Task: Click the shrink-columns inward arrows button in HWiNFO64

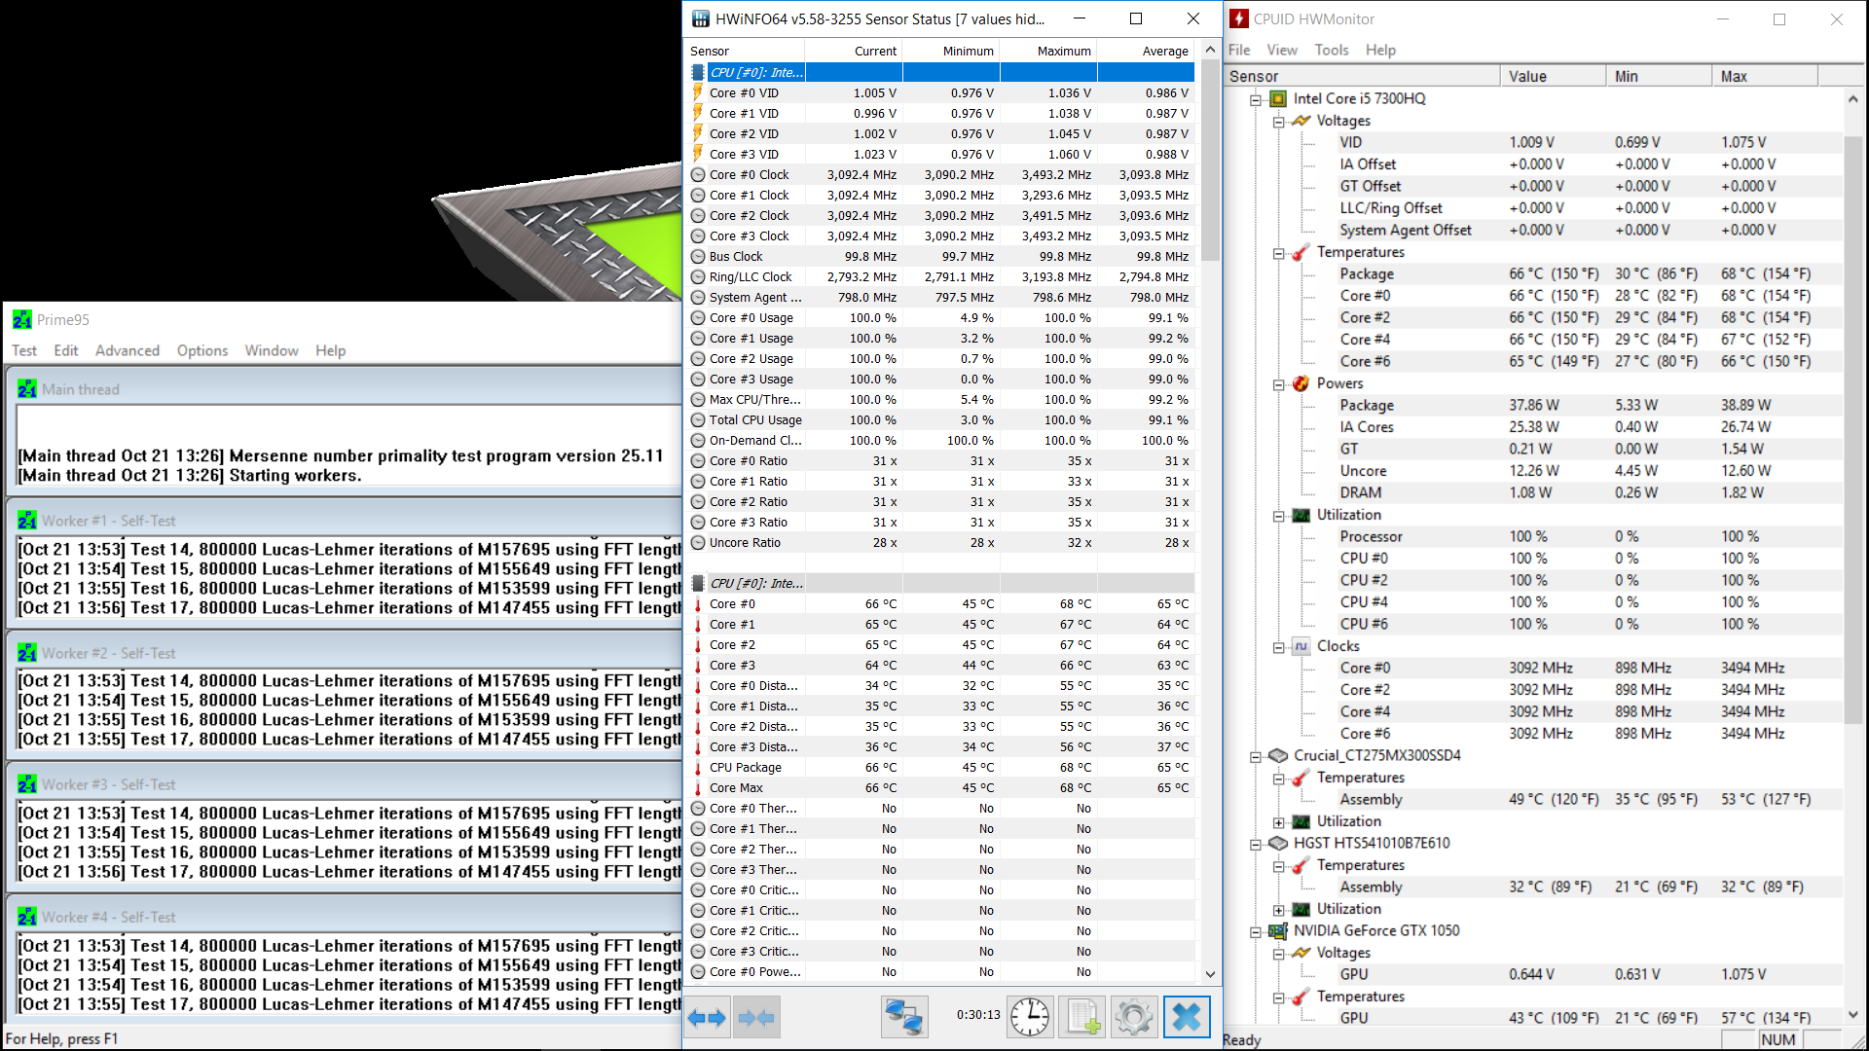Action: [756, 1018]
